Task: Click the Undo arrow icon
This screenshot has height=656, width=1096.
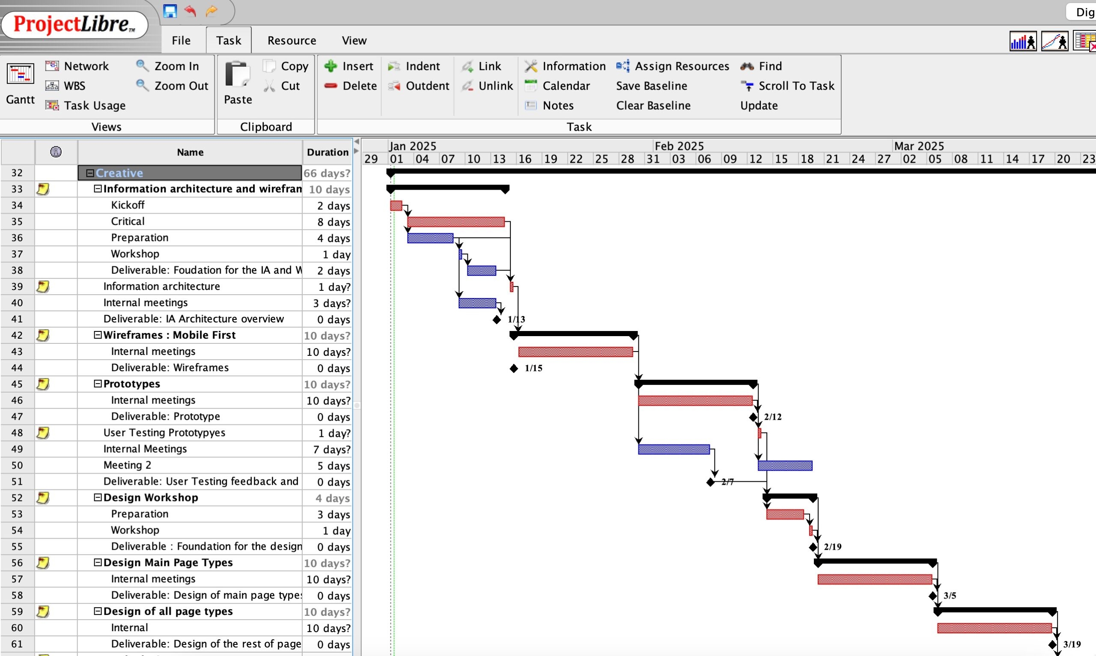Action: (191, 11)
